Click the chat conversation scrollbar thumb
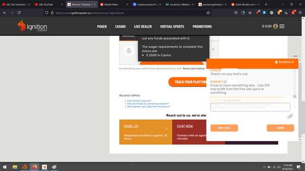This screenshot has height=171, width=305. click(295, 96)
